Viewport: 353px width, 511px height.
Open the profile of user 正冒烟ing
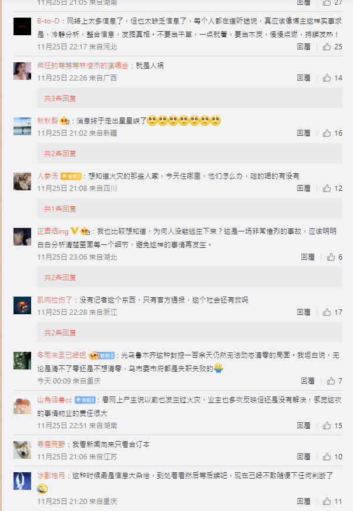click(53, 231)
